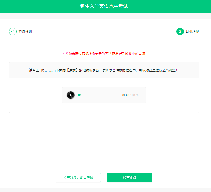Image resolution: width=211 pixels, height=192 pixels.
Task: Click the red headphone warning notice text
Action: click(105, 54)
